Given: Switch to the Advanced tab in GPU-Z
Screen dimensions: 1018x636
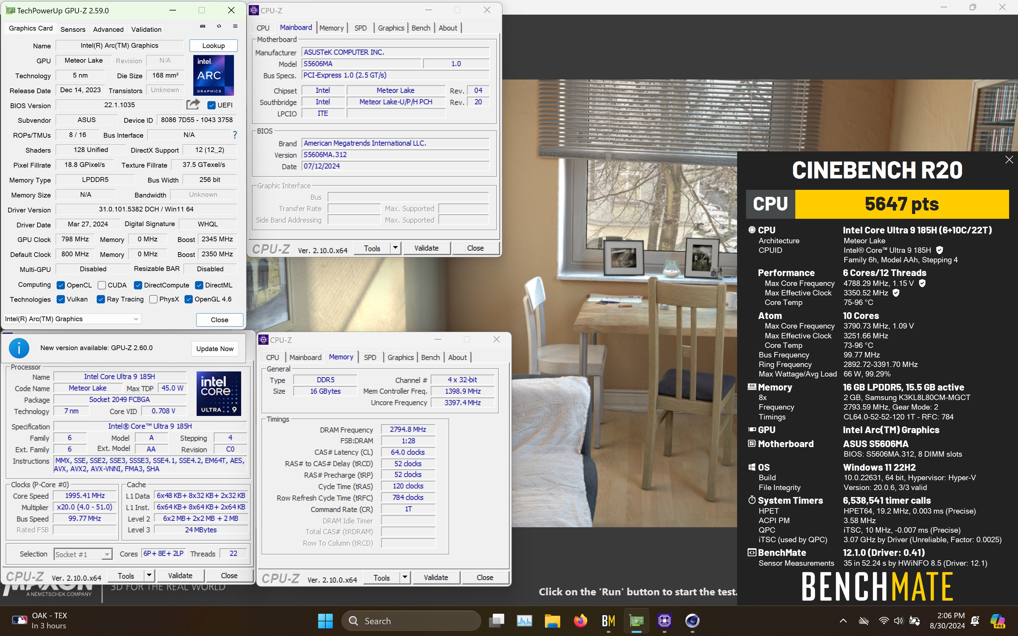Looking at the screenshot, I should pyautogui.click(x=108, y=29).
